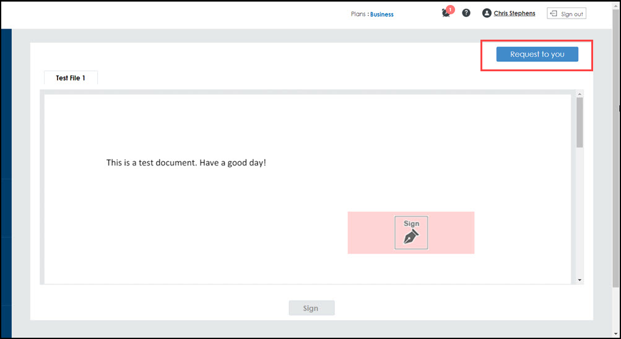Click the 'Plans :' label in the header
Viewport: 621px width, 339px height.
click(x=360, y=14)
